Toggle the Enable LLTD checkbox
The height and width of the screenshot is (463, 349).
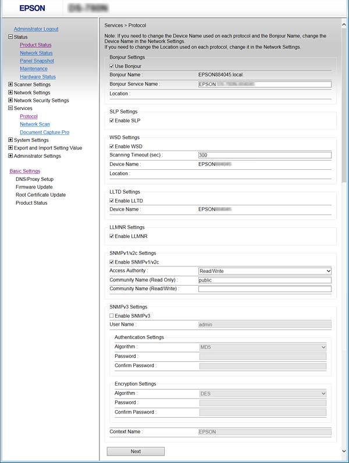click(112, 201)
